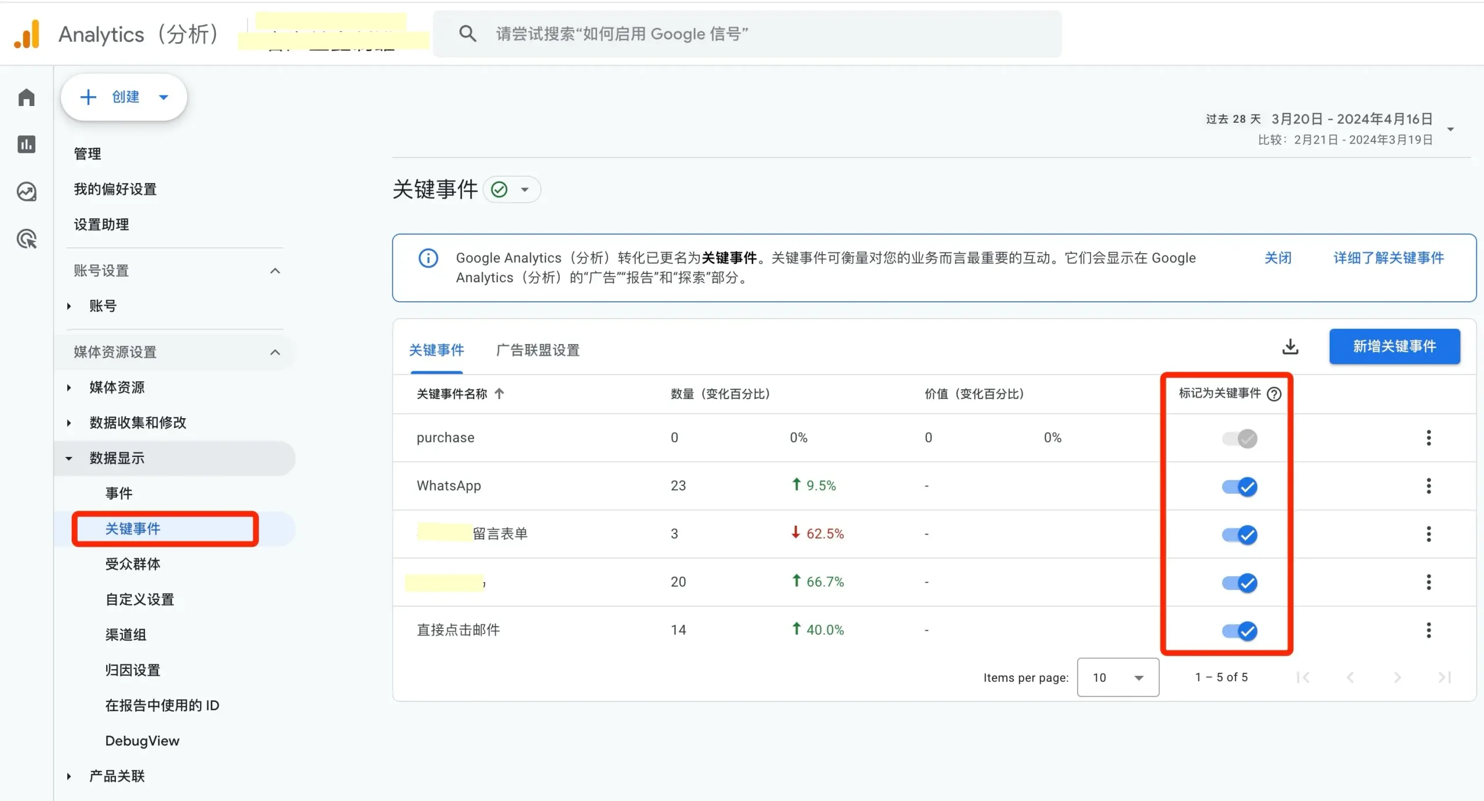Image resolution: width=1484 pixels, height=801 pixels.
Task: Click 详细了解关键事件 link
Action: coord(1388,258)
